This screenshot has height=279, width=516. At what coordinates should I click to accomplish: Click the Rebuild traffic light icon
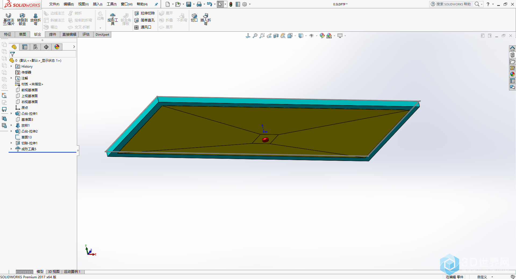click(x=231, y=4)
